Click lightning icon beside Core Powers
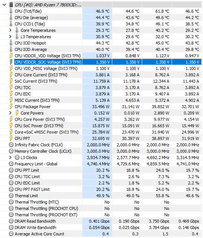The image size is (203, 238). pyautogui.click(x=17, y=113)
